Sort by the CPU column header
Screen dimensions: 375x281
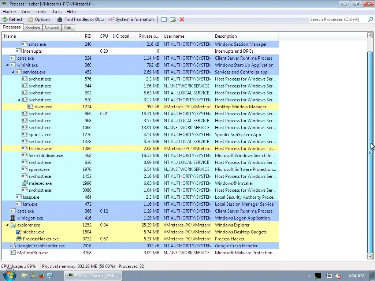click(102, 36)
